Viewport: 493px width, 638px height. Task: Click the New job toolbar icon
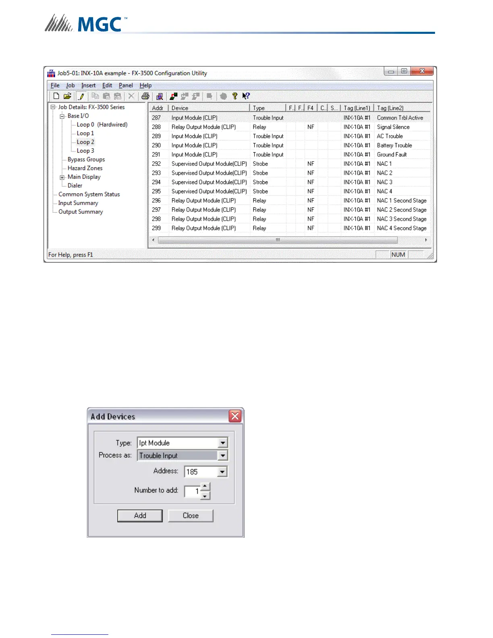tap(56, 96)
